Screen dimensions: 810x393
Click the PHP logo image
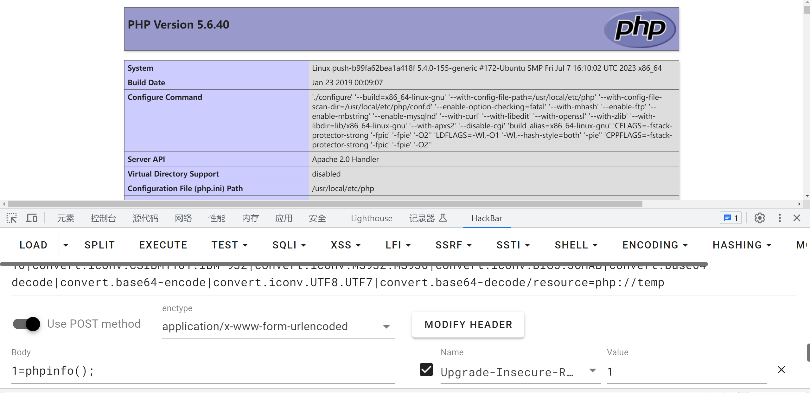640,29
